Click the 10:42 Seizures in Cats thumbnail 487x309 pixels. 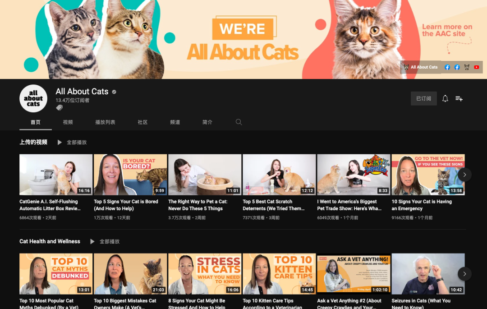coord(428,274)
